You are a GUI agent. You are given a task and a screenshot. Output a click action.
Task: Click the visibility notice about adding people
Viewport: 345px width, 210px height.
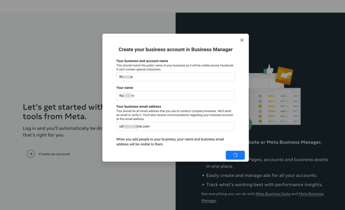tap(170, 142)
